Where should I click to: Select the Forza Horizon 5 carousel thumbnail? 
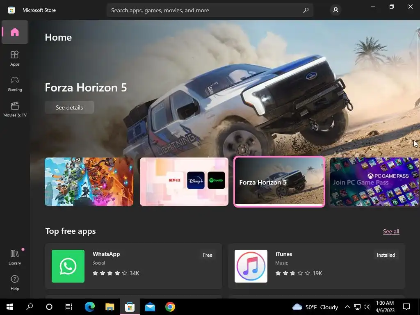(x=279, y=182)
